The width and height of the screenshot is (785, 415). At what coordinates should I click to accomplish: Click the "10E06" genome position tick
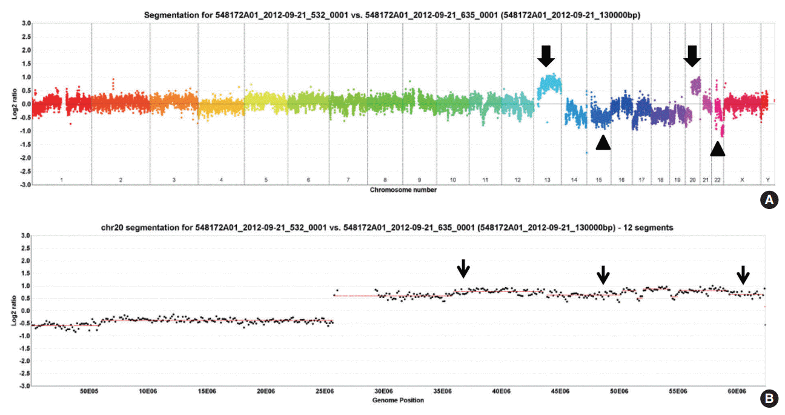[x=147, y=392]
